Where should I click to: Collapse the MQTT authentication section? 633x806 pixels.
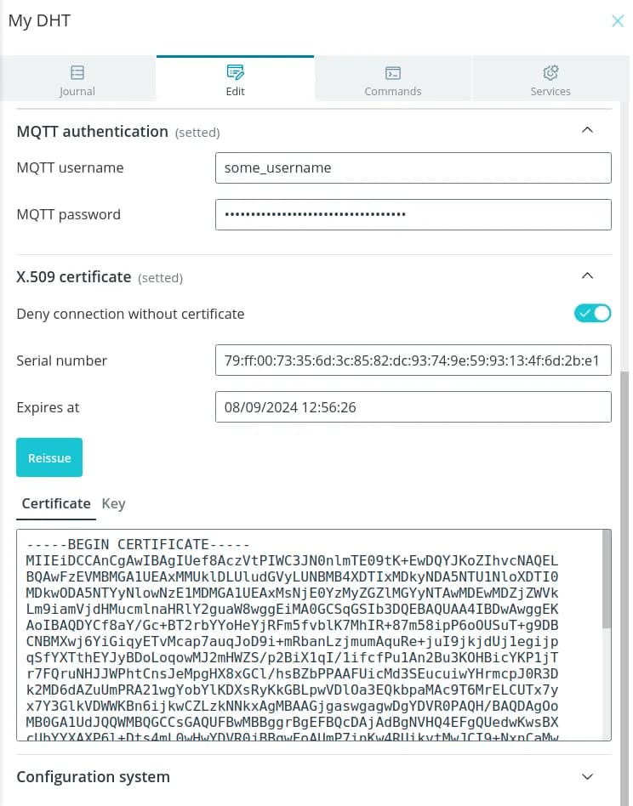[586, 131]
